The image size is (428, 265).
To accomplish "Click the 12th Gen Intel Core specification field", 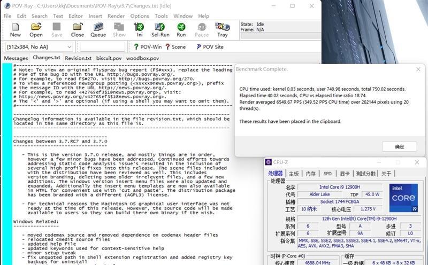I will point(359,219).
